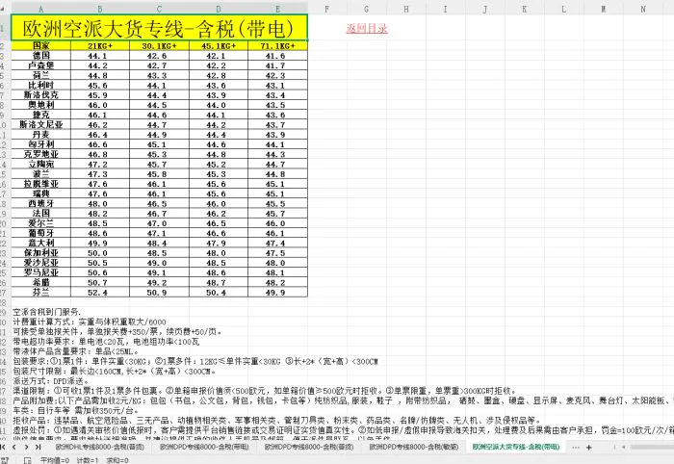The image size is (674, 464).
Task: Select the 30.1KG+ header cell
Action: [159, 45]
